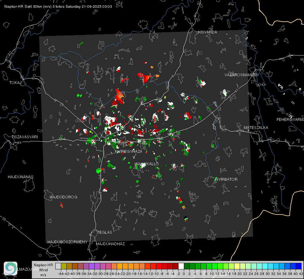This screenshot has height=279, width=304.
Task: Select the MÁTÉSZALKA town label
Action: [256, 128]
